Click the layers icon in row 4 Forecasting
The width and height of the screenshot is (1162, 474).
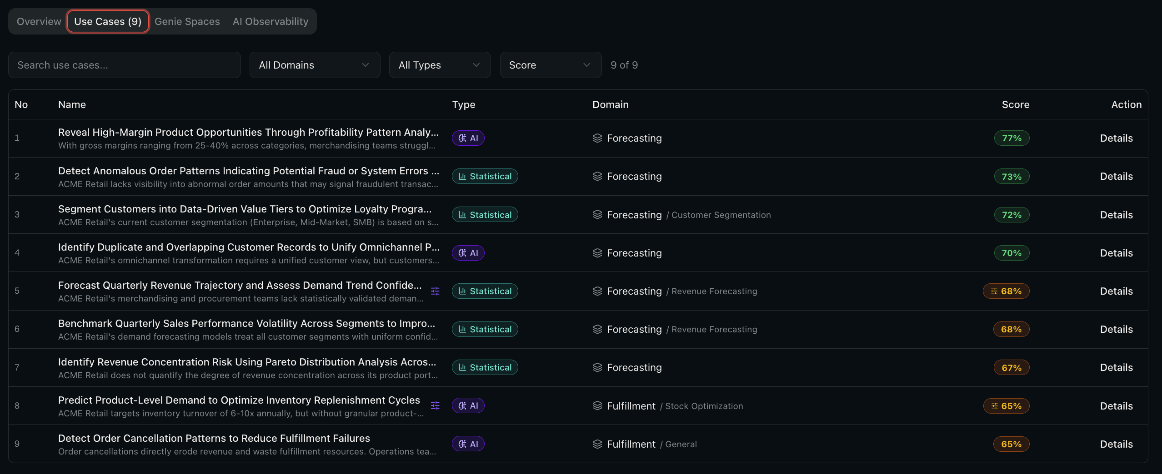pos(597,253)
